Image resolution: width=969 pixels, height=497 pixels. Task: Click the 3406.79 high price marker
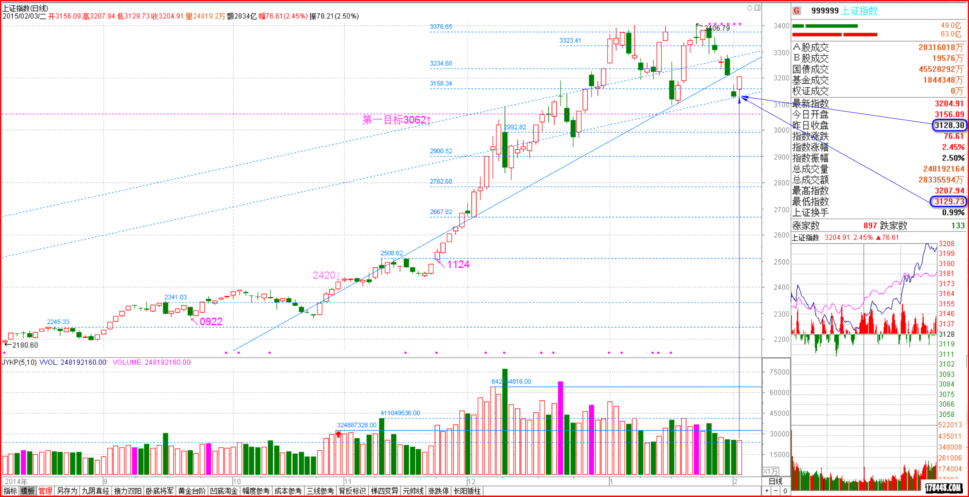(x=717, y=28)
